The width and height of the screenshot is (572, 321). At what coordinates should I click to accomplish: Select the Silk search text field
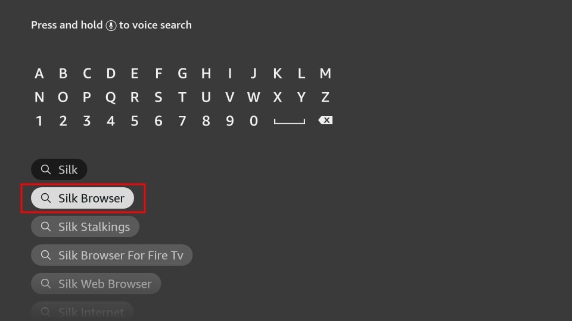[x=59, y=169]
